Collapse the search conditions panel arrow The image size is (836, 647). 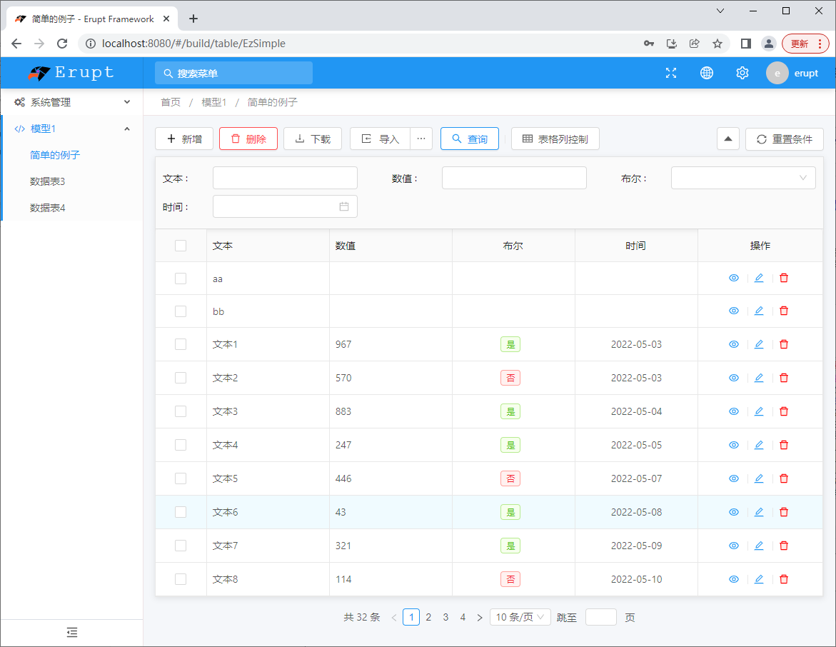(727, 139)
